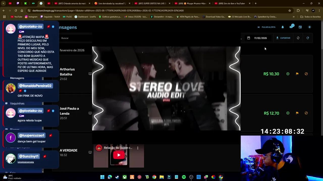
Task: Open Mensagens in the sidebar
Action: tap(17, 78)
